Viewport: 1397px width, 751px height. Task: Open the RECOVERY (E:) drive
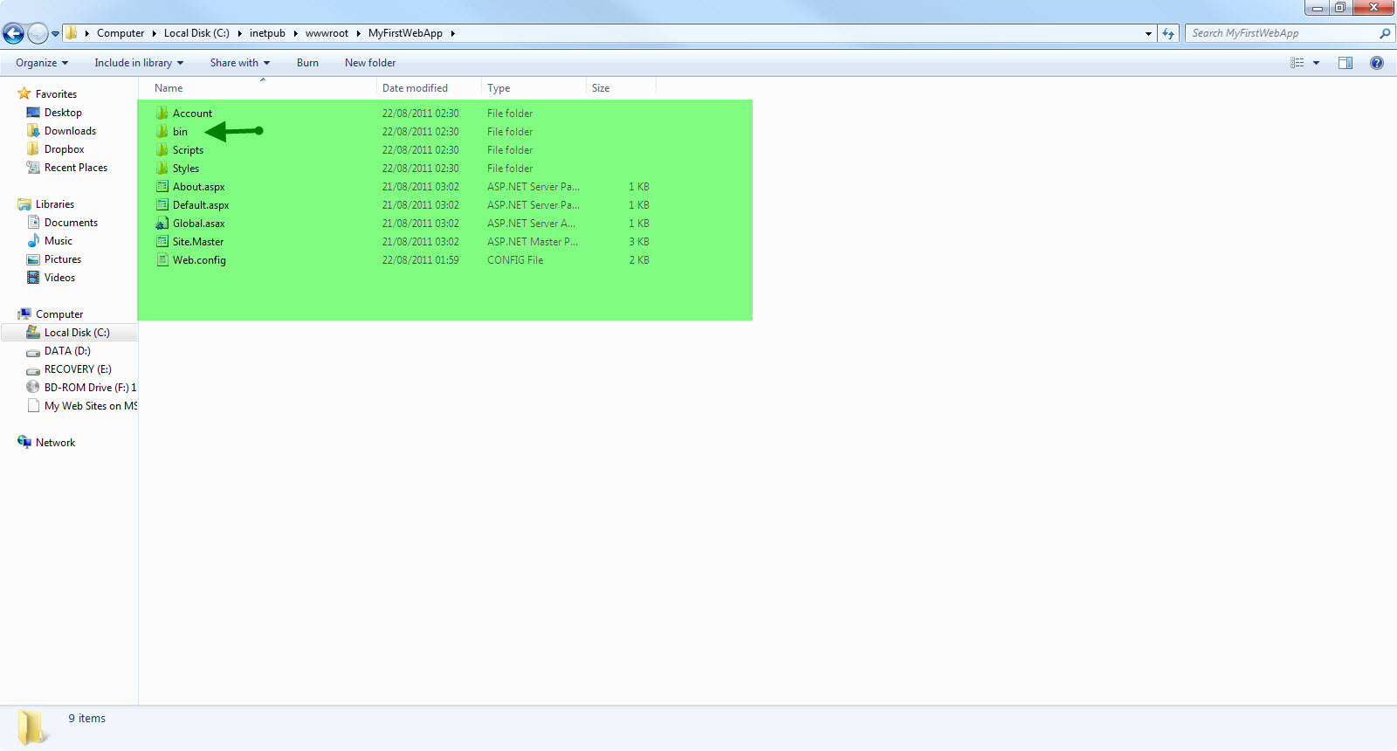pyautogui.click(x=78, y=369)
